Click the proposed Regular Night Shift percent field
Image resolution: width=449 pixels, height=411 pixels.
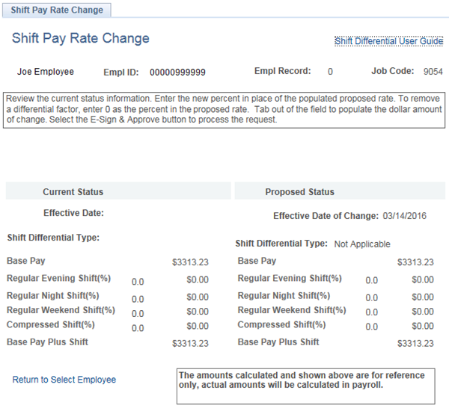(x=371, y=297)
